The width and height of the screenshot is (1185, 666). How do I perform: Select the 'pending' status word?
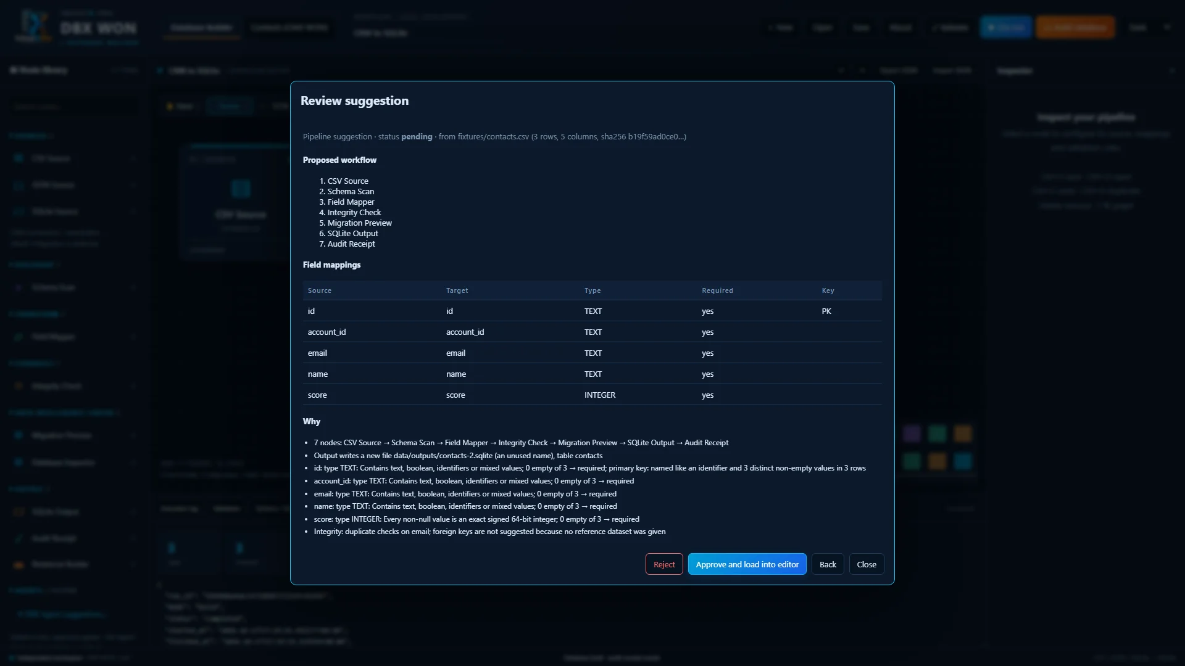(417, 137)
